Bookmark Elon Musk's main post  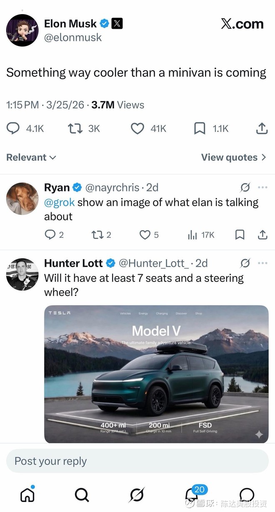200,129
